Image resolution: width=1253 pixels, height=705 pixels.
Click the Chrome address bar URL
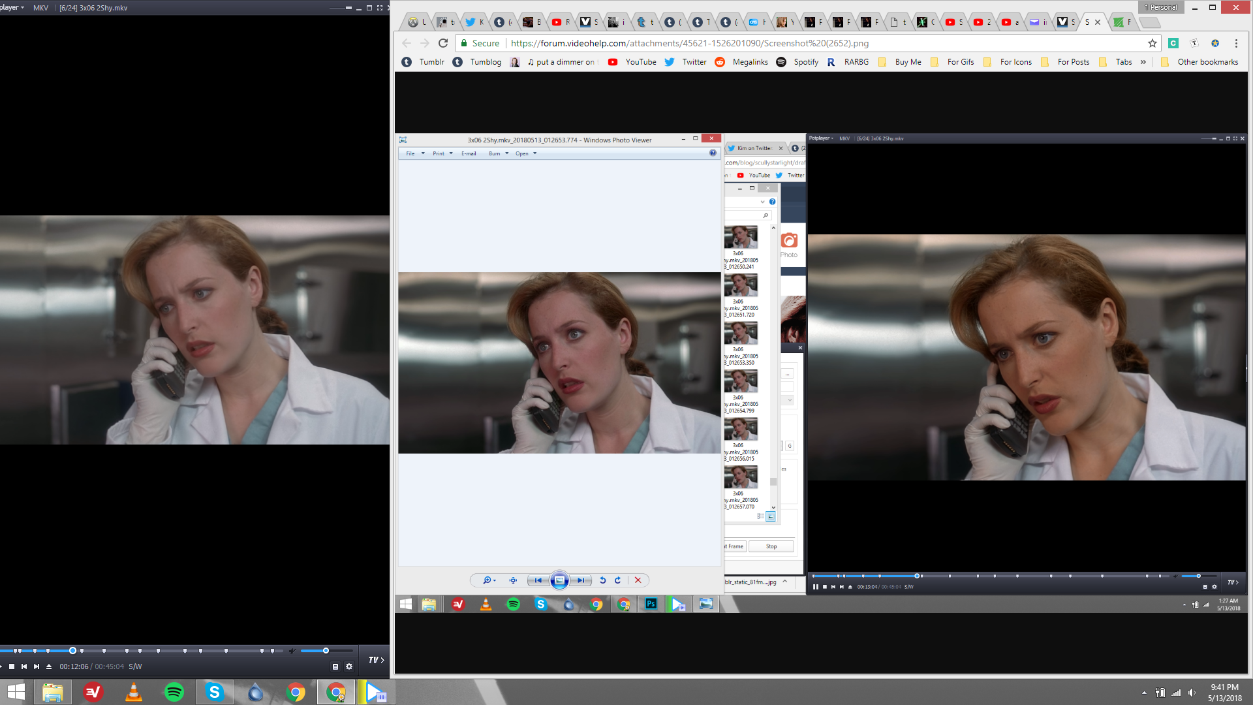(x=690, y=43)
